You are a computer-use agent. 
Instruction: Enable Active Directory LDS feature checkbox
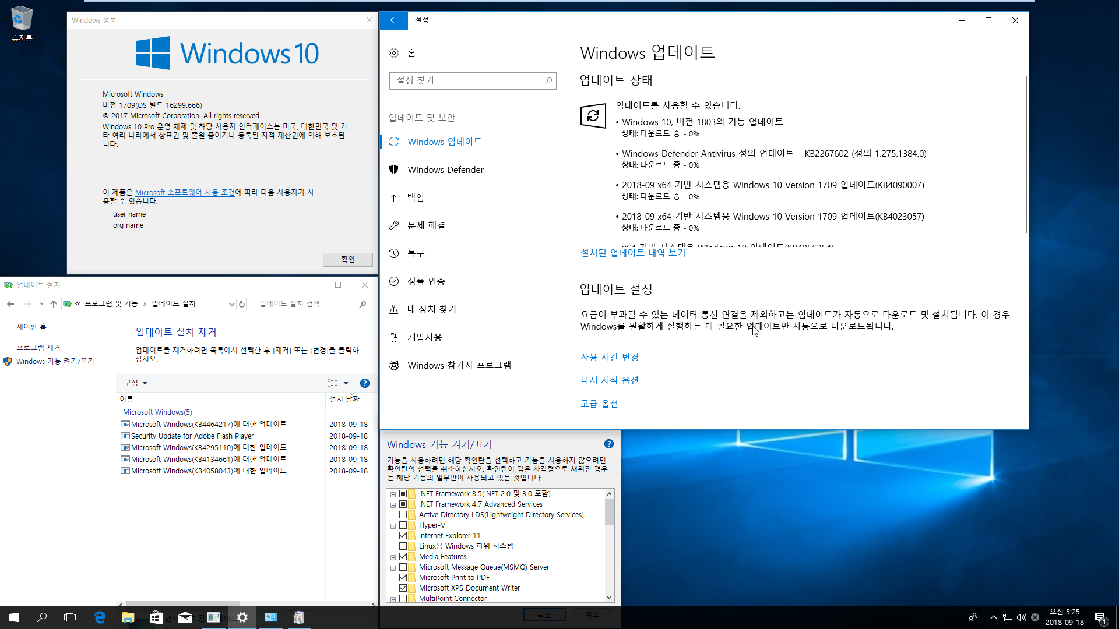pyautogui.click(x=403, y=515)
